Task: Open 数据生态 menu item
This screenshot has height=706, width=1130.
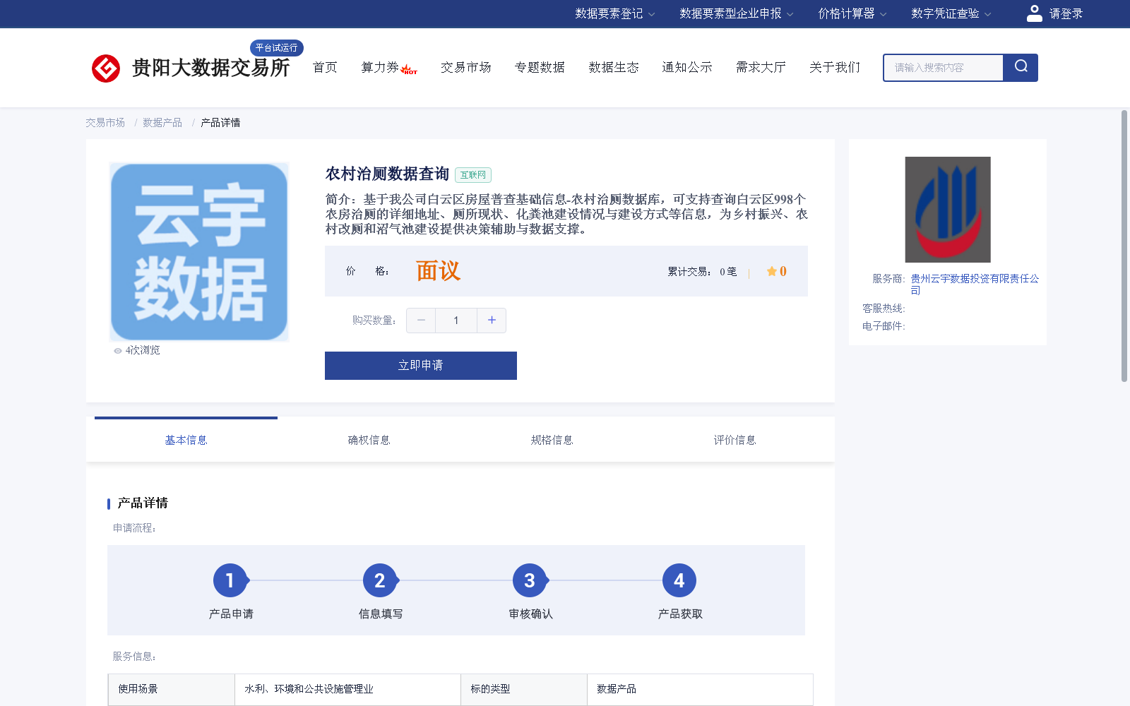Action: pos(614,67)
